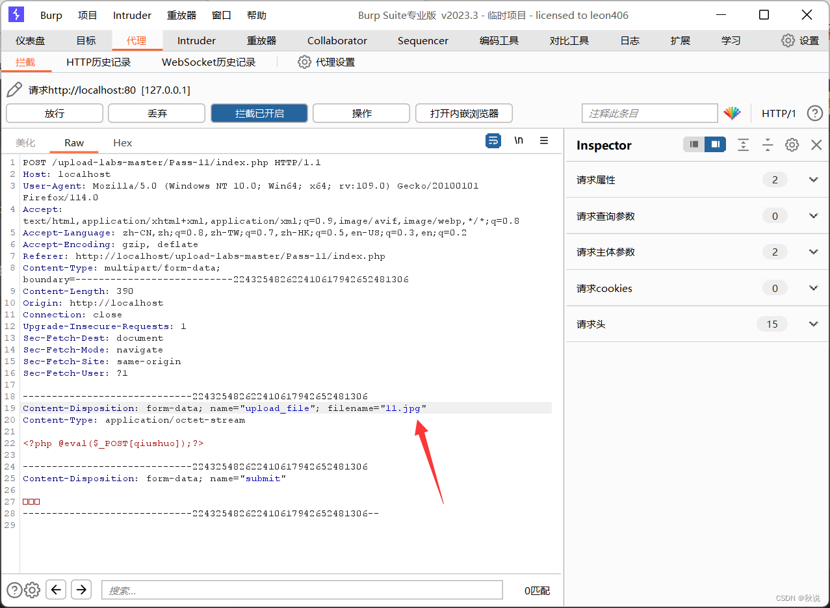Toggle 拦截已开启 intercept button

coord(259,113)
